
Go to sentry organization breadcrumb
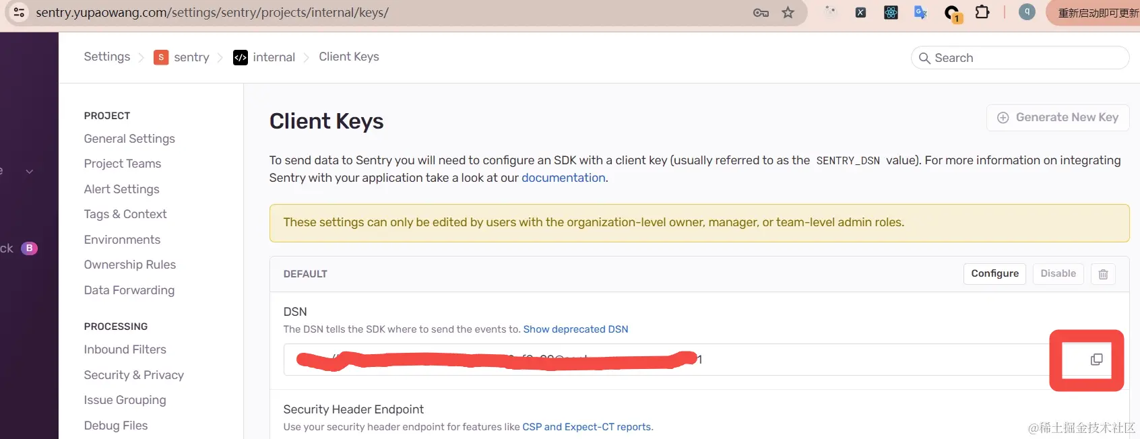tap(191, 57)
